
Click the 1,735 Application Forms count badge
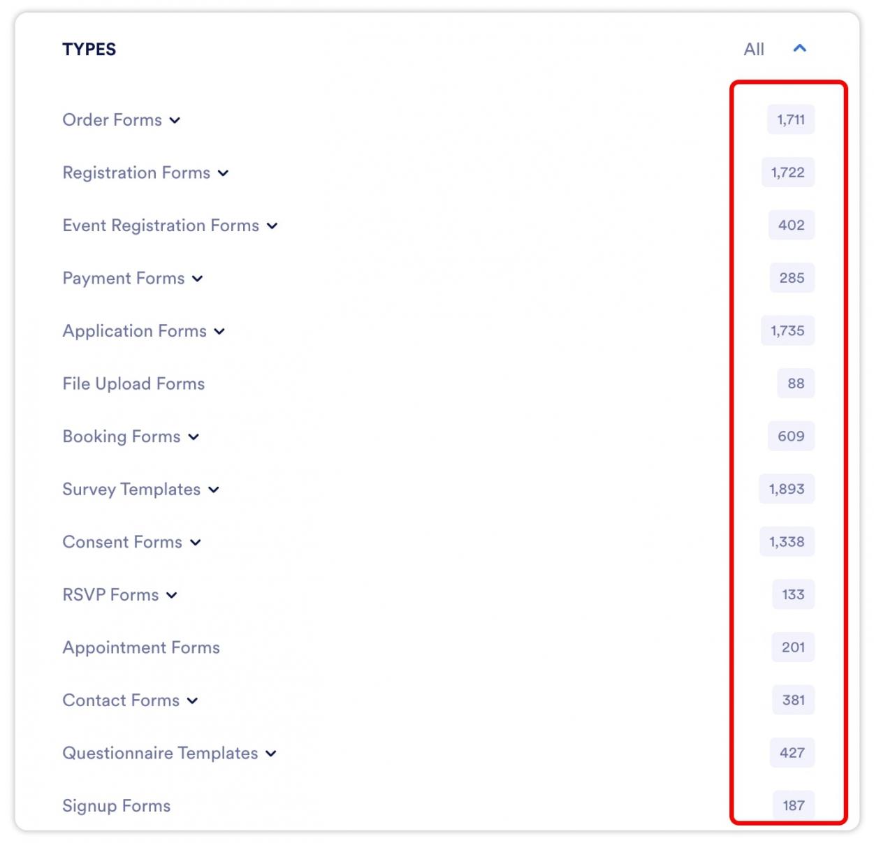point(787,330)
